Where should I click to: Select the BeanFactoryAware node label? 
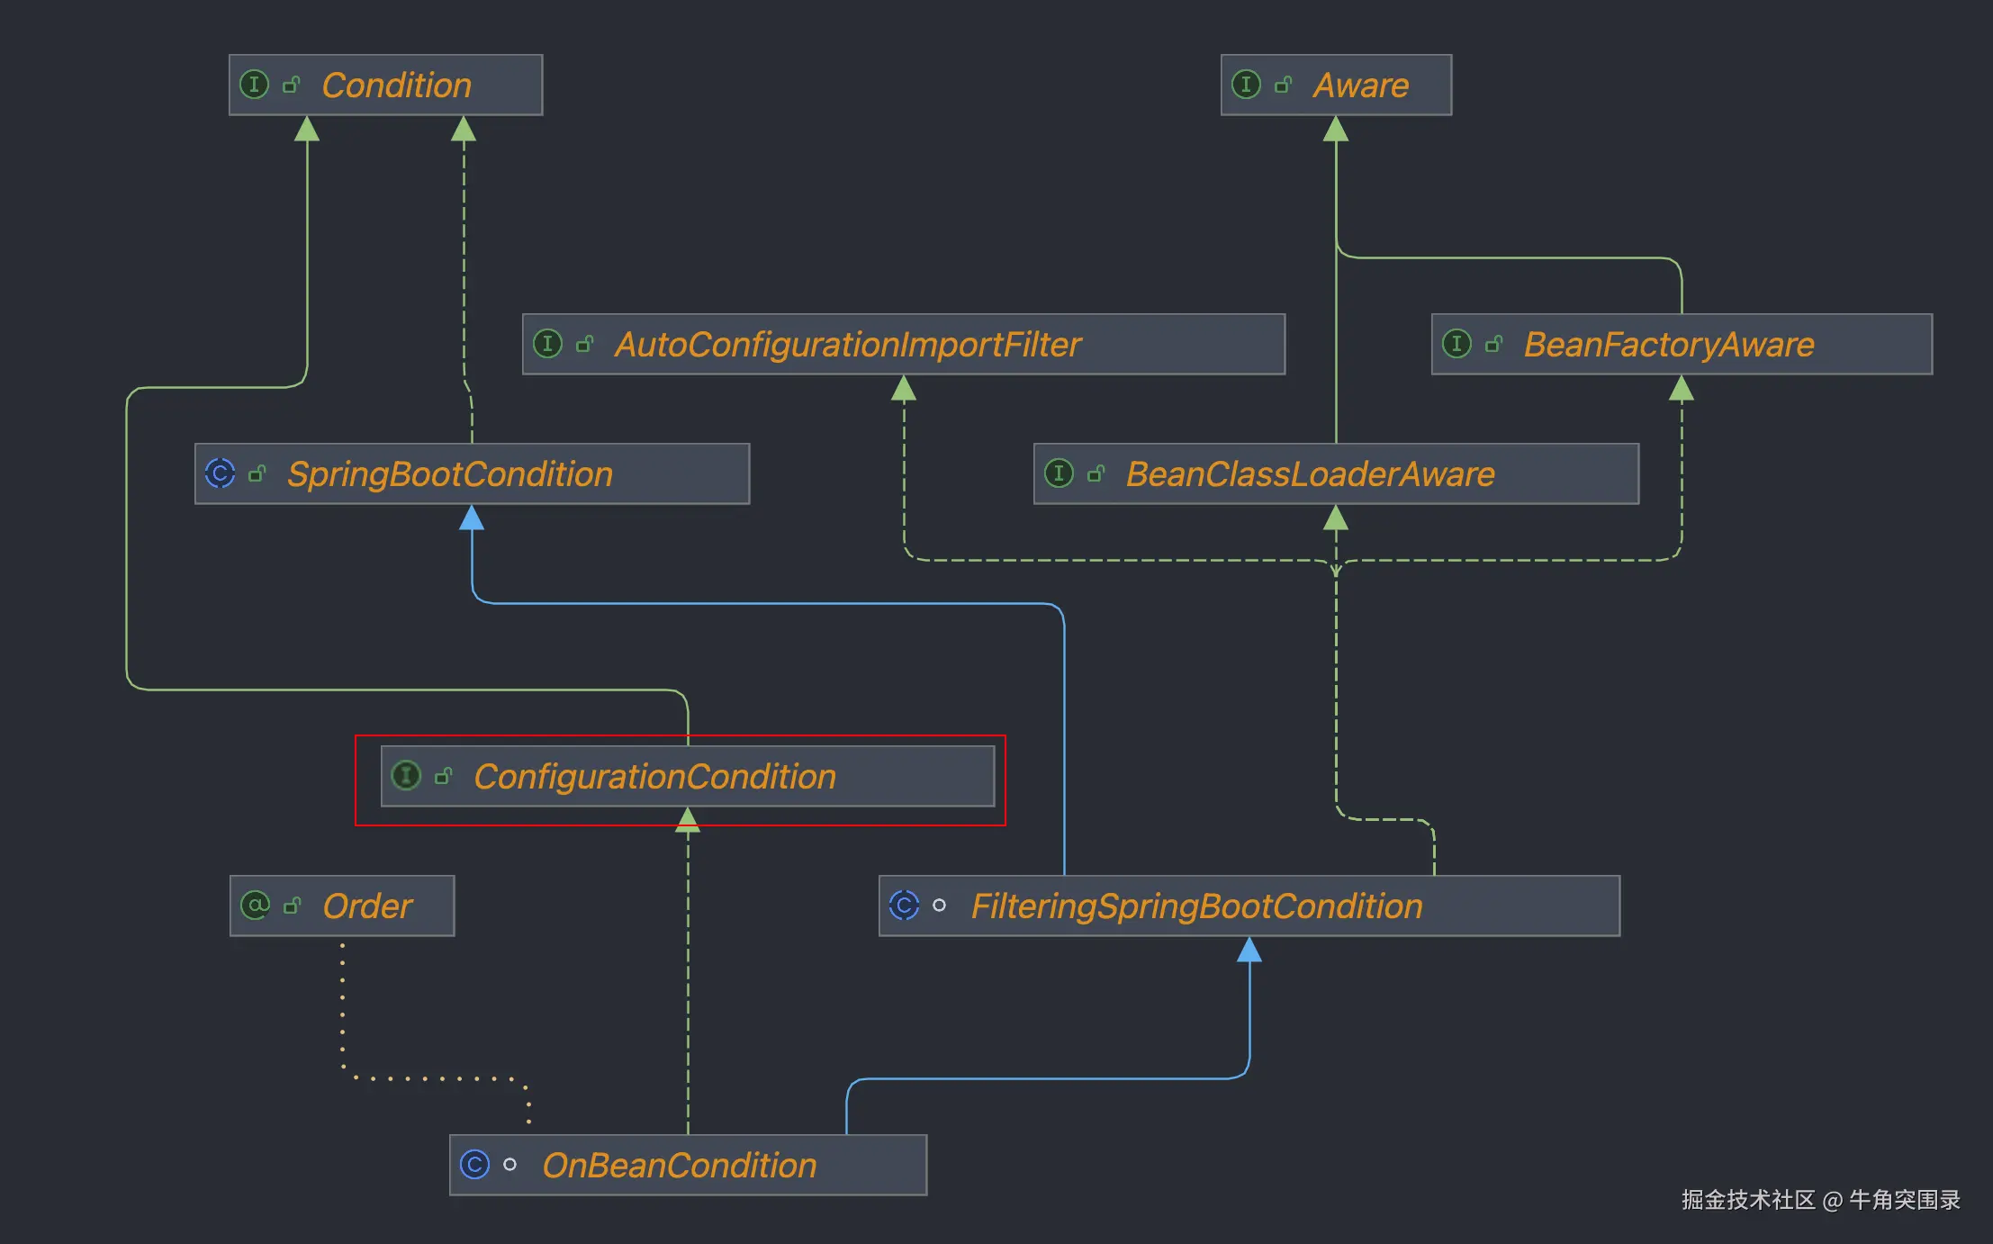(1668, 345)
